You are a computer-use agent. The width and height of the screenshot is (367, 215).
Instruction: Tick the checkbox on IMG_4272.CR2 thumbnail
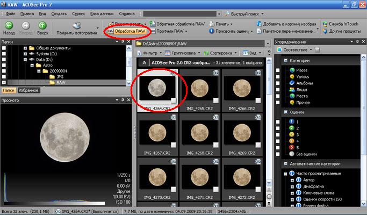coord(258,189)
